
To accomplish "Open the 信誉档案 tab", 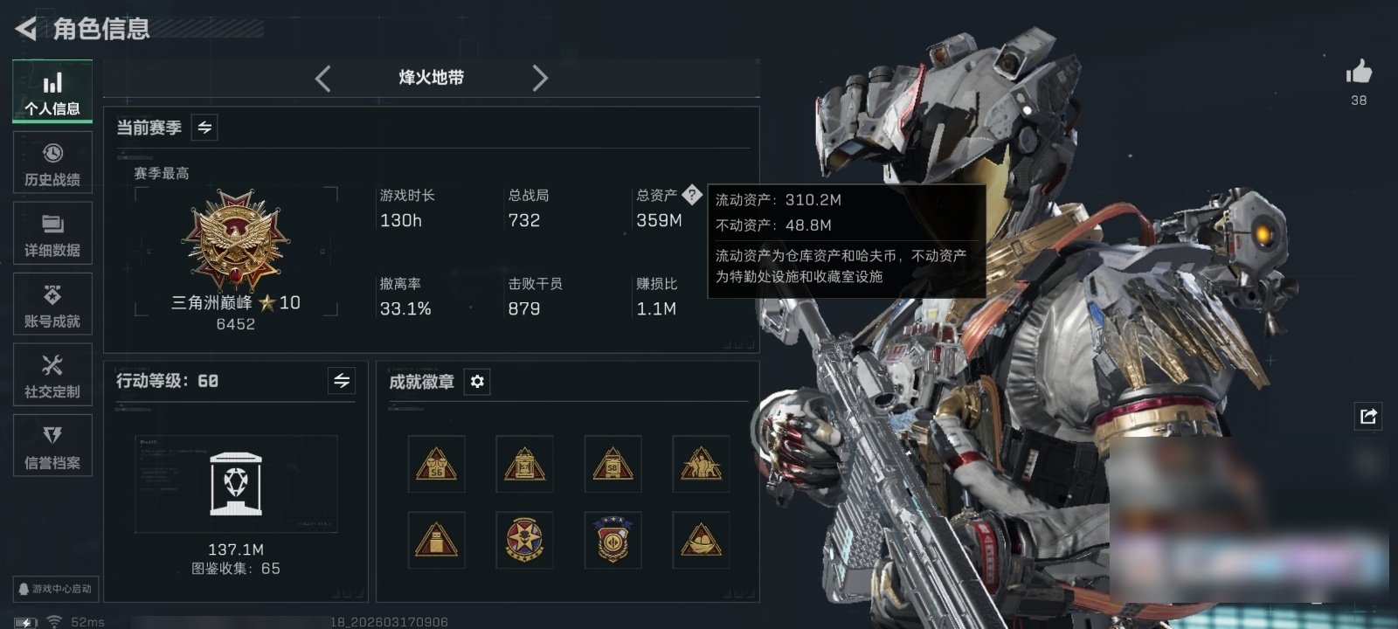I will 52,446.
